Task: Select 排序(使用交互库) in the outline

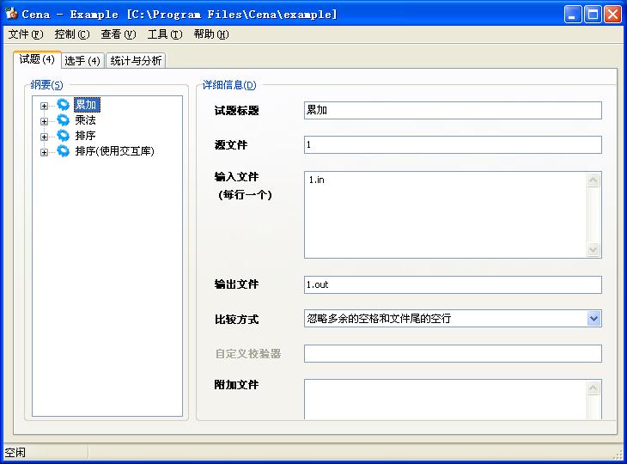Action: click(114, 151)
